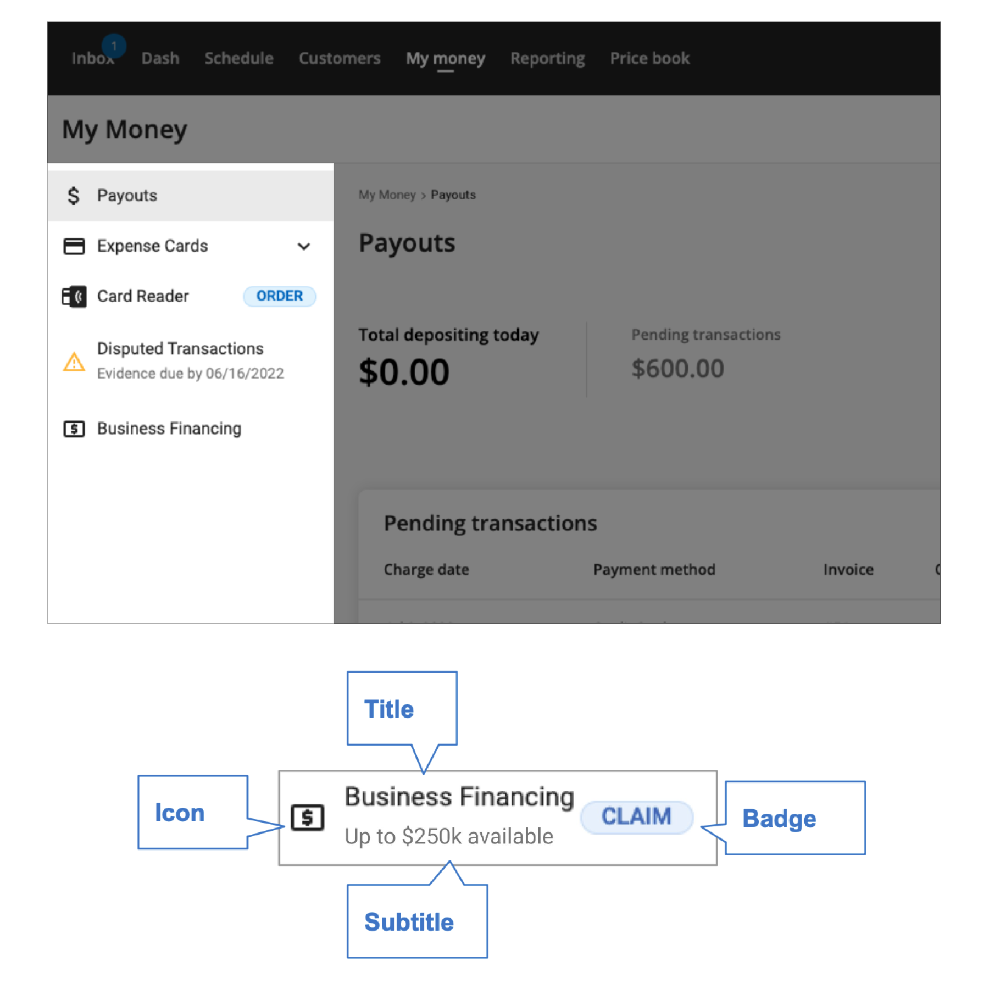The width and height of the screenshot is (989, 989).
Task: Click the money icon in the annotated example
Action: click(307, 818)
